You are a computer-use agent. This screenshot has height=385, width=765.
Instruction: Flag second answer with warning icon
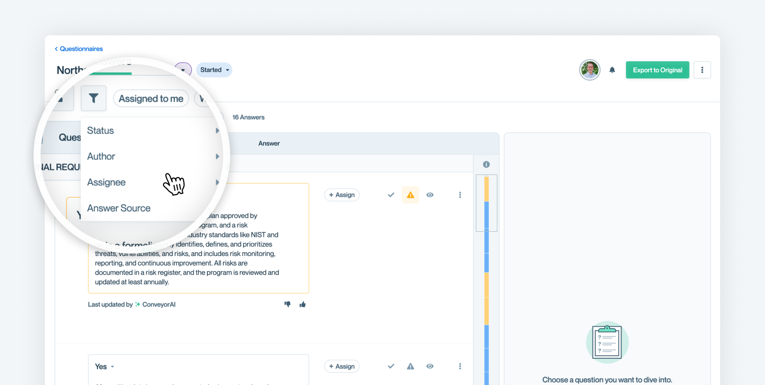[x=411, y=366]
